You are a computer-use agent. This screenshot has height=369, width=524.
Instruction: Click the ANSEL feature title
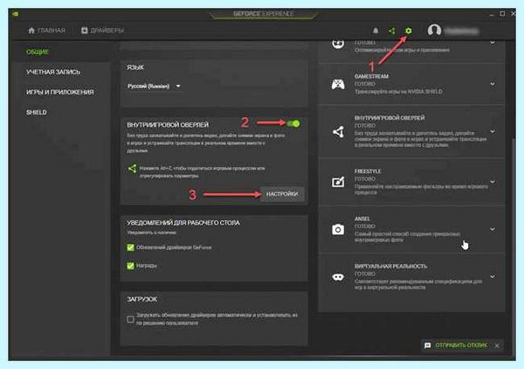(x=362, y=219)
